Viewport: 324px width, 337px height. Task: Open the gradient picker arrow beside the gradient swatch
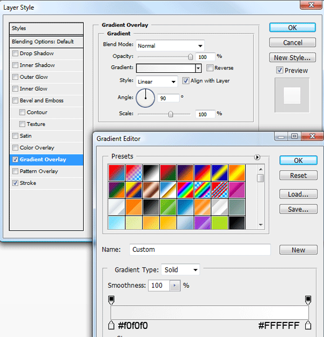click(x=198, y=68)
